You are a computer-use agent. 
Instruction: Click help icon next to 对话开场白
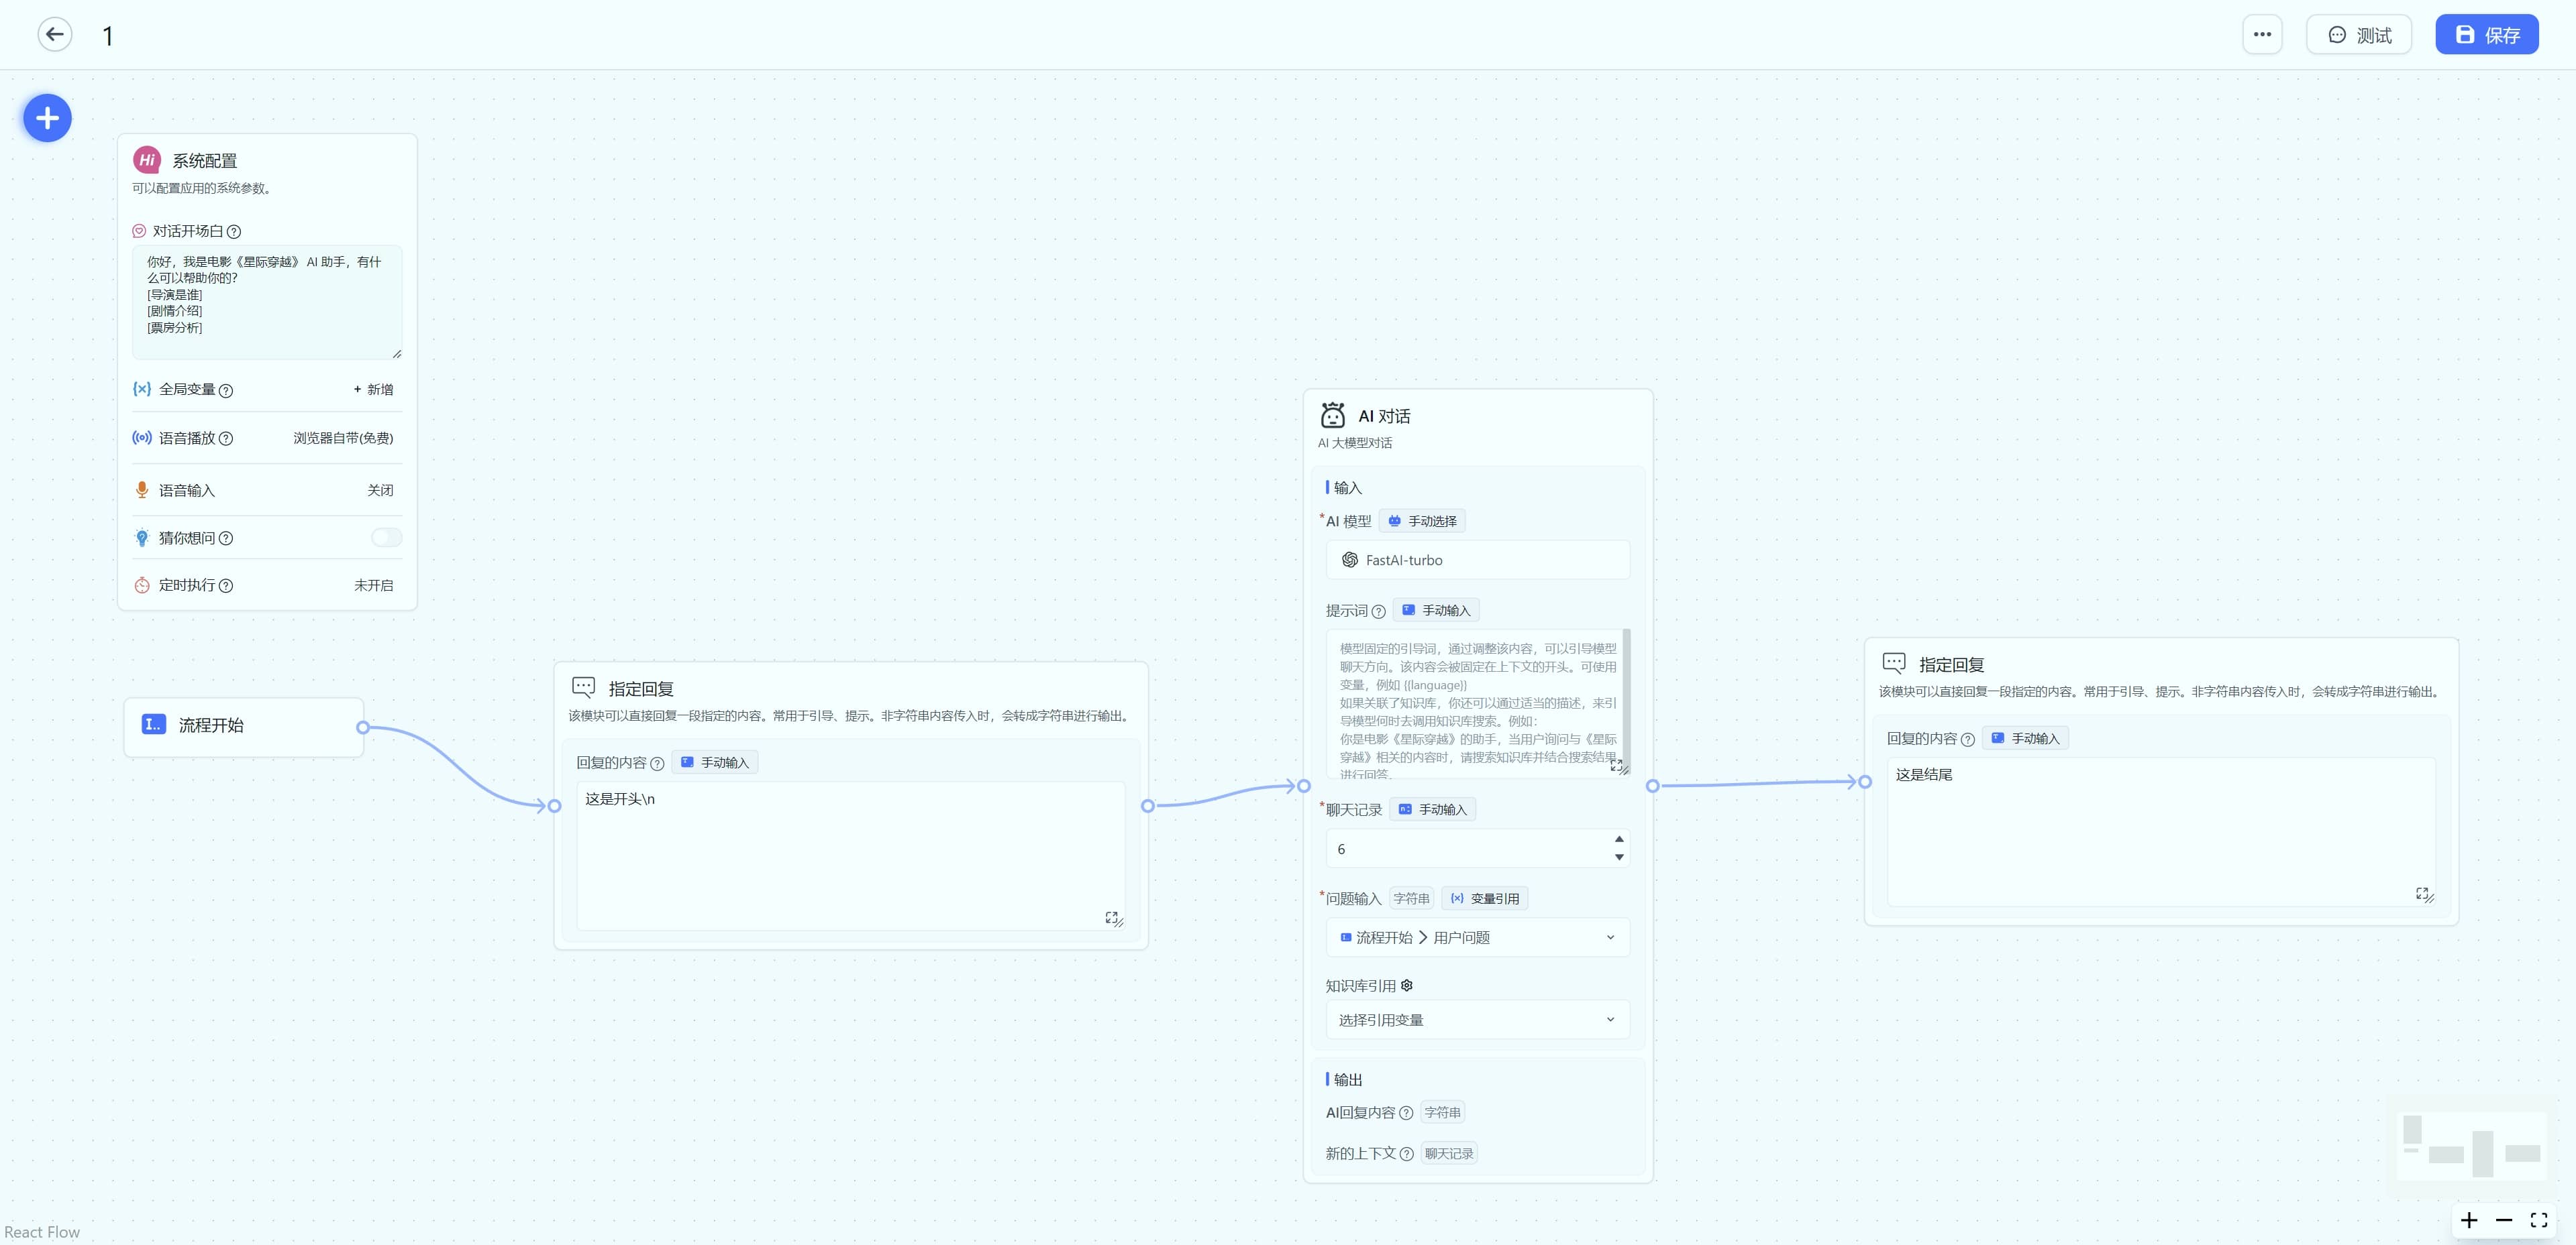point(234,232)
